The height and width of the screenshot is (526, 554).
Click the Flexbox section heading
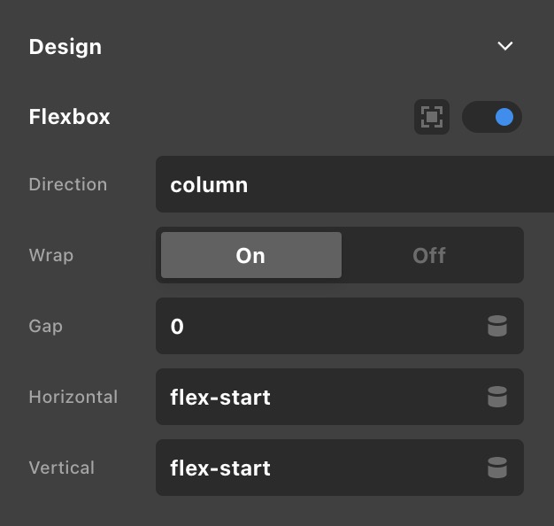[69, 117]
